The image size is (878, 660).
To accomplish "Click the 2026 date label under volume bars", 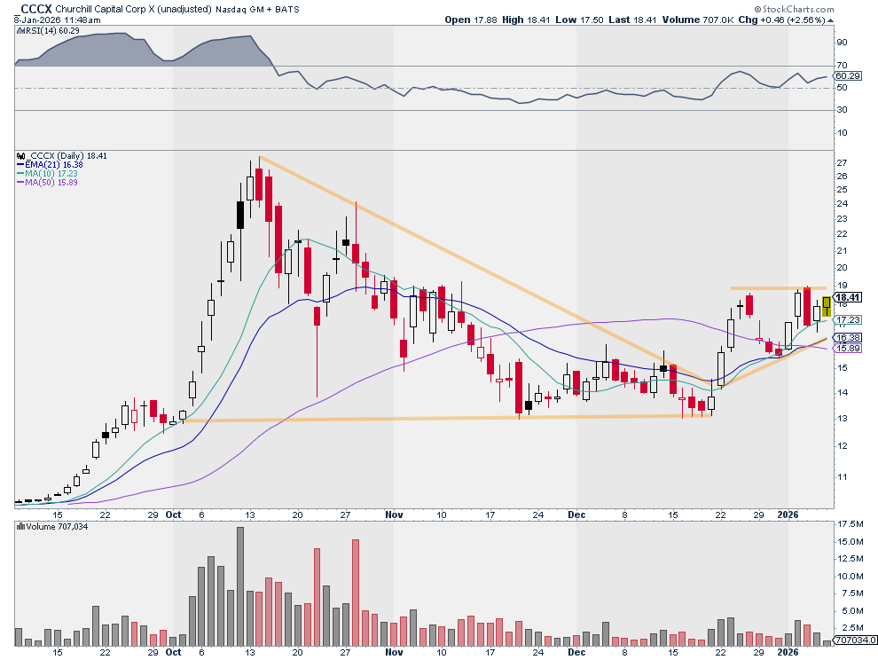I will 788,653.
